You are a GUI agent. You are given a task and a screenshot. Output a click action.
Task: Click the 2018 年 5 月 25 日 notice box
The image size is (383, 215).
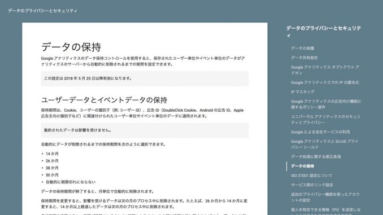(x=145, y=78)
